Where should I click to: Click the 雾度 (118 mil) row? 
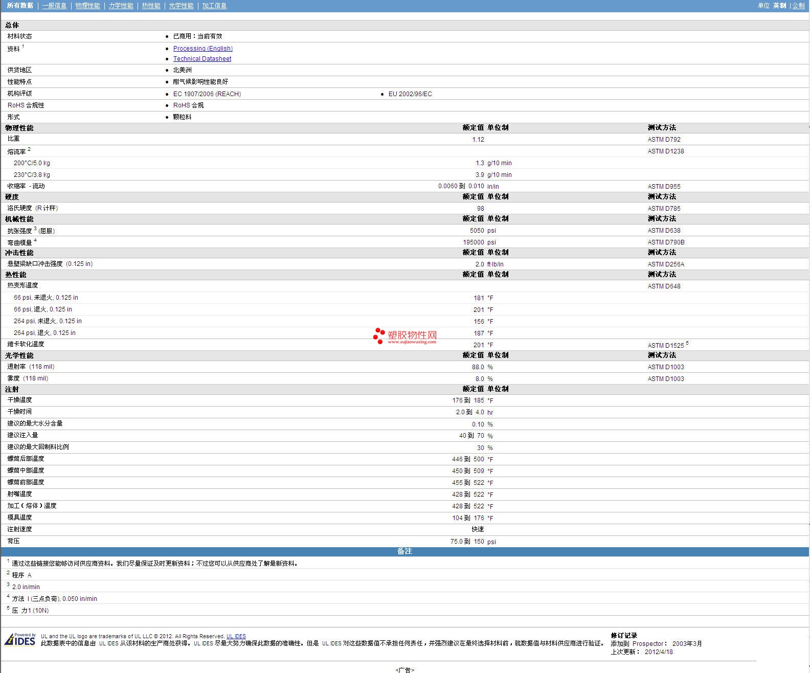pyautogui.click(x=405, y=378)
